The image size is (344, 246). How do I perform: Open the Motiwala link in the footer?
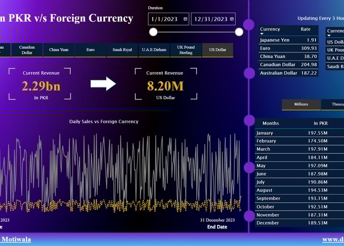point(16,239)
